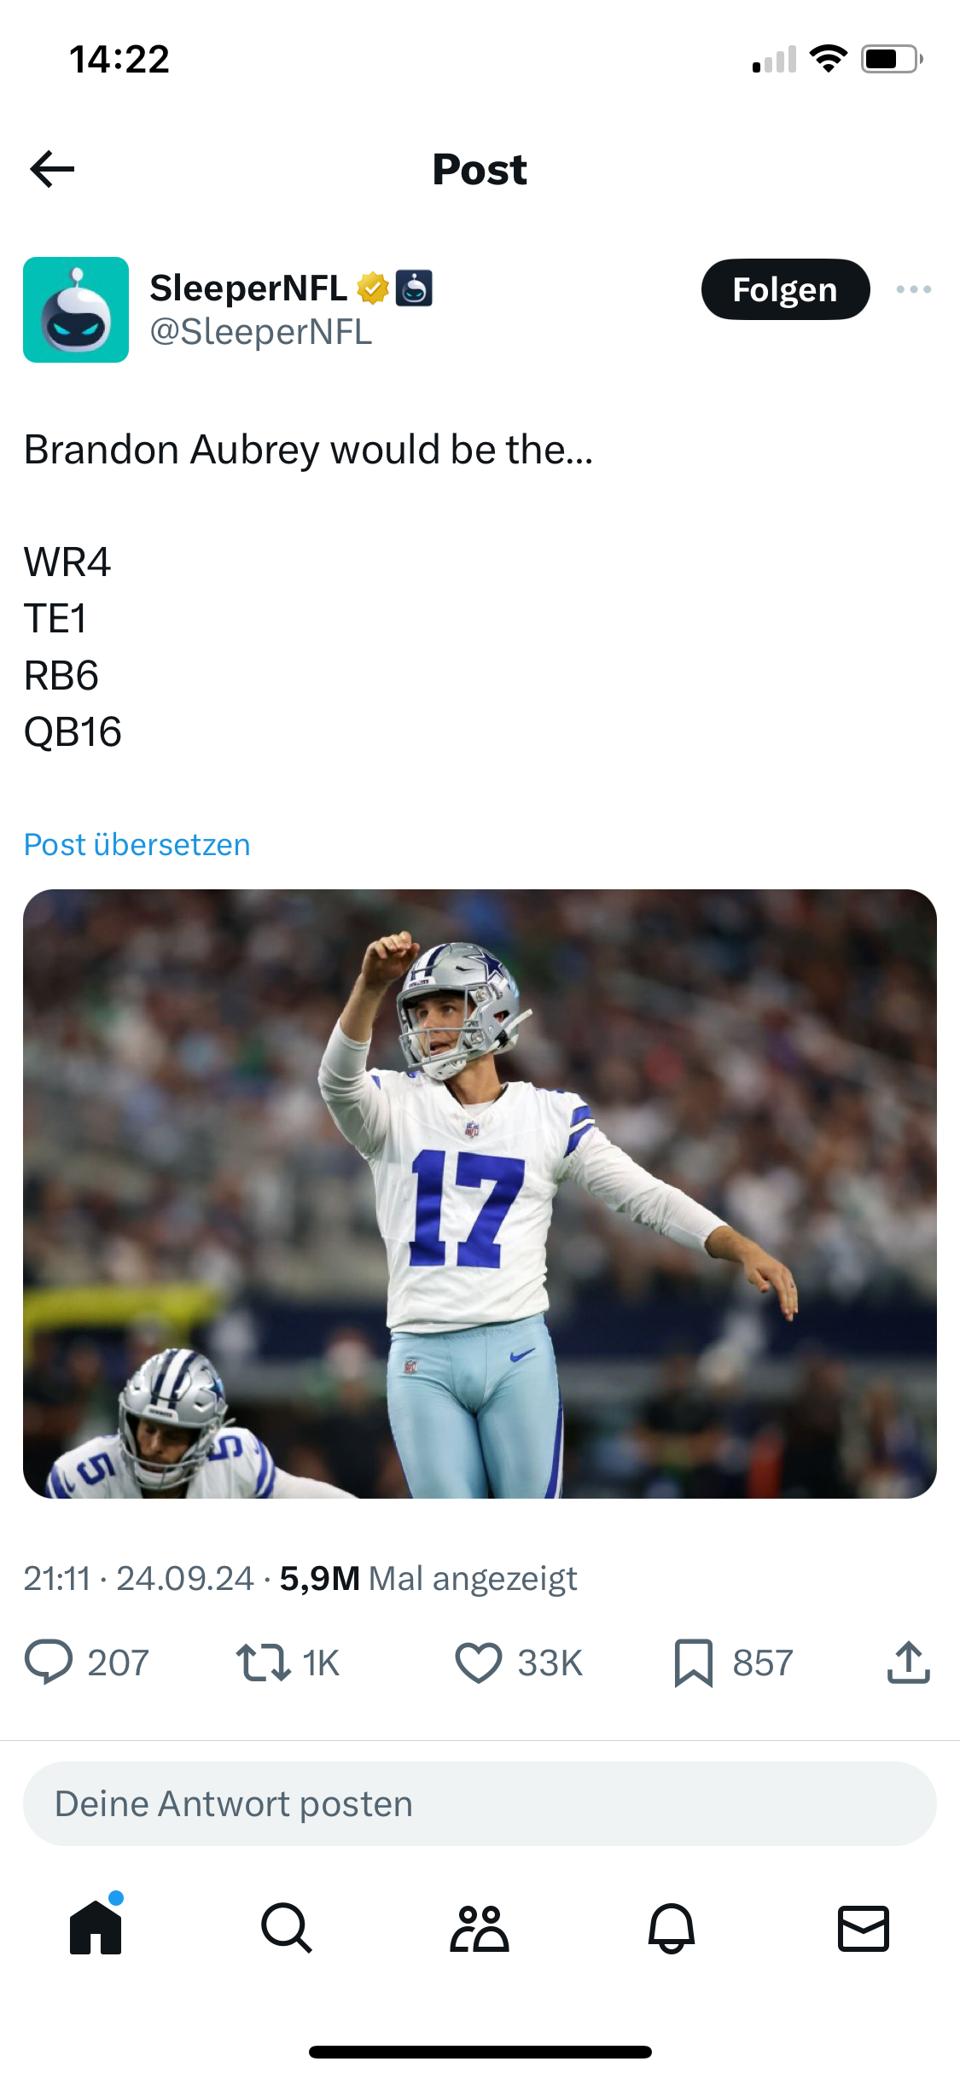
Task: Focus the Deine Antwort posten field
Action: pos(480,1804)
